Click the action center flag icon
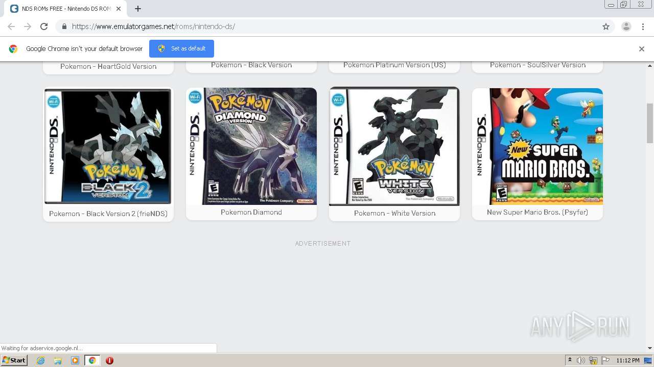Viewport: 654px width, 367px height. coord(605,360)
